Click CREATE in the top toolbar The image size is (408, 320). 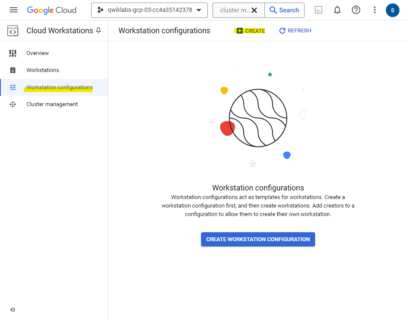click(251, 31)
